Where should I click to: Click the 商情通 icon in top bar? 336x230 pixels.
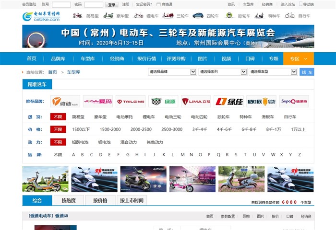click(158, 4)
